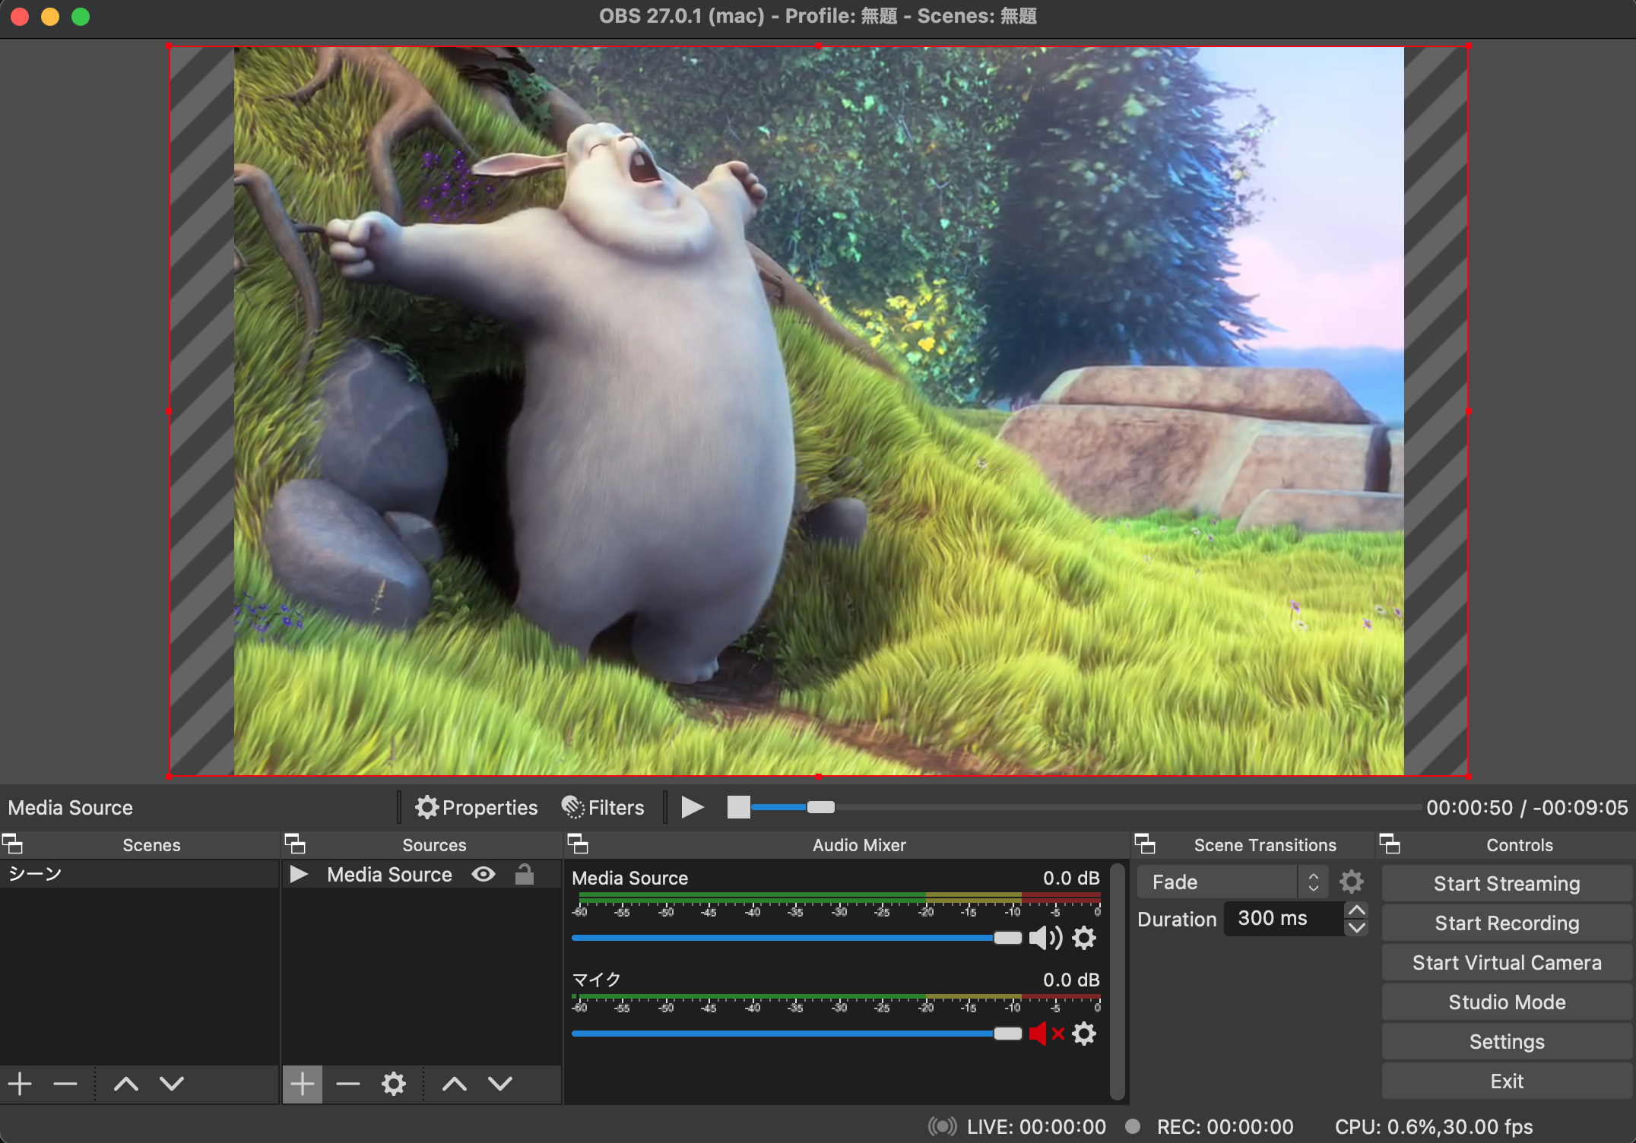
Task: Click Start Streaming
Action: click(1507, 883)
